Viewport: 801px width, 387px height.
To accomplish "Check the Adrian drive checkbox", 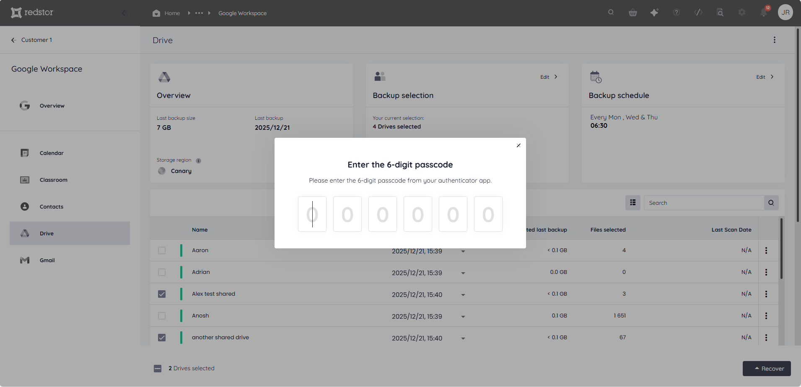I will click(x=162, y=272).
